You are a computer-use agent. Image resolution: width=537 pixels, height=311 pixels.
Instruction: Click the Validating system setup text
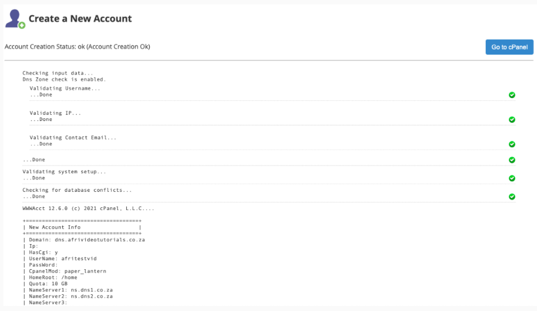point(64,172)
